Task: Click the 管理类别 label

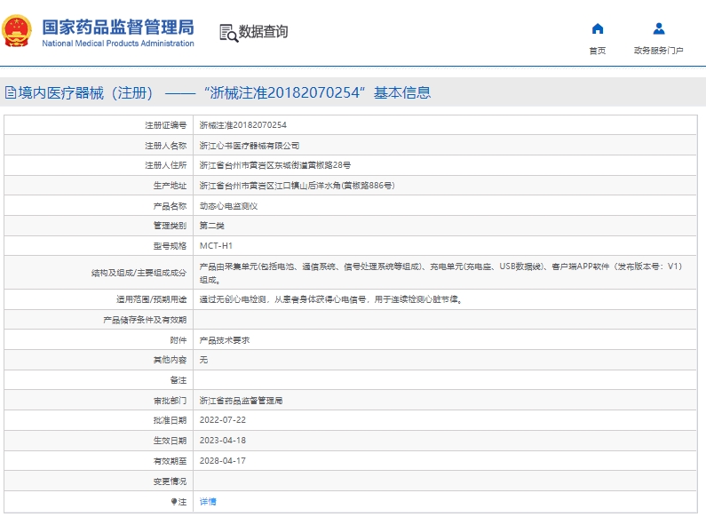Action: point(170,226)
